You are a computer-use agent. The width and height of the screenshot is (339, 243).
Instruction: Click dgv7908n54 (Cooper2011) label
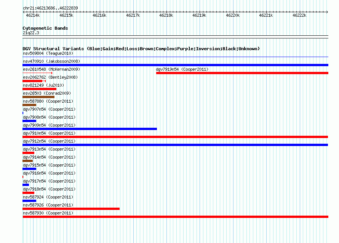click(x=49, y=117)
